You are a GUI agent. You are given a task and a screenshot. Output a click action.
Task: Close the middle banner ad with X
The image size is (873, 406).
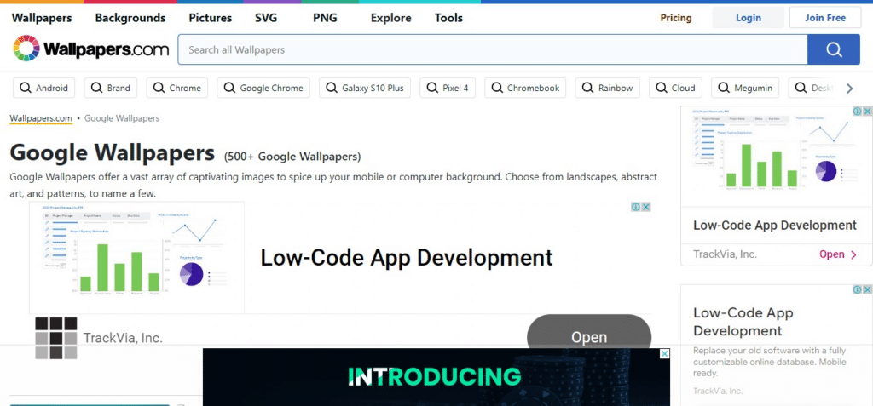coord(646,207)
